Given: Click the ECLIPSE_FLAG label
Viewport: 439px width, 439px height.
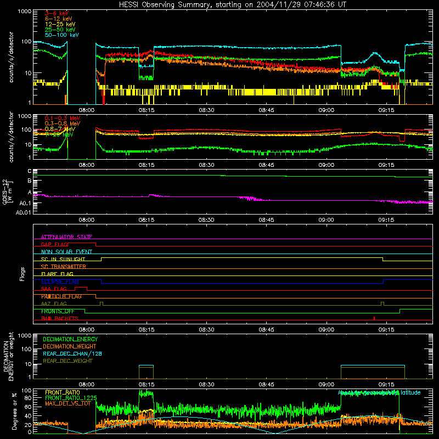Looking at the screenshot, I should [x=60, y=282].
